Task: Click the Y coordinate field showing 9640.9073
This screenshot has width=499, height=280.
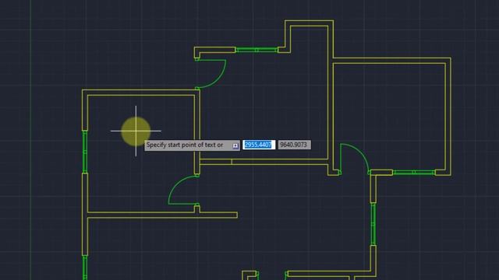Action: pos(295,145)
